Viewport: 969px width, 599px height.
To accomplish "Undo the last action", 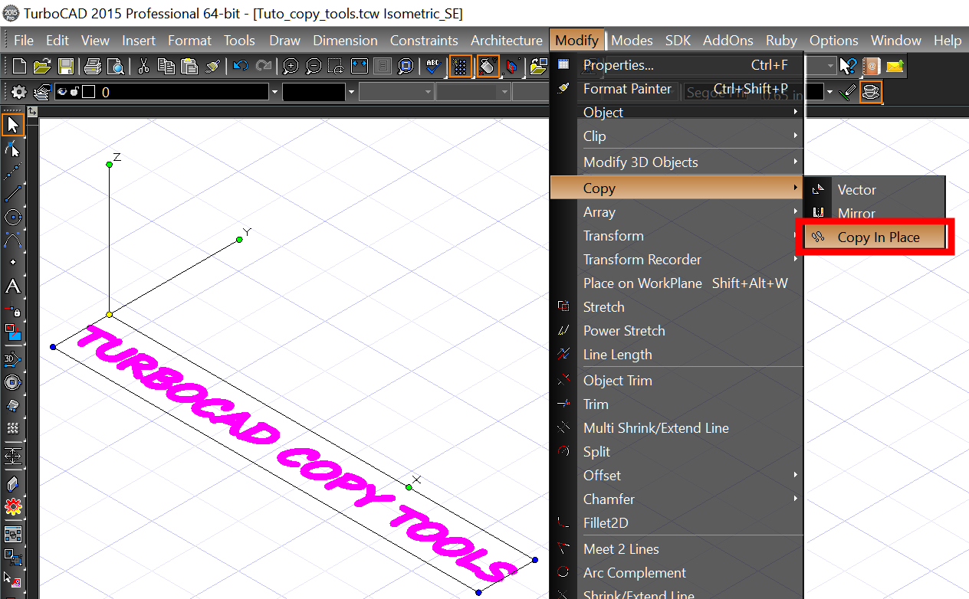I will (239, 66).
